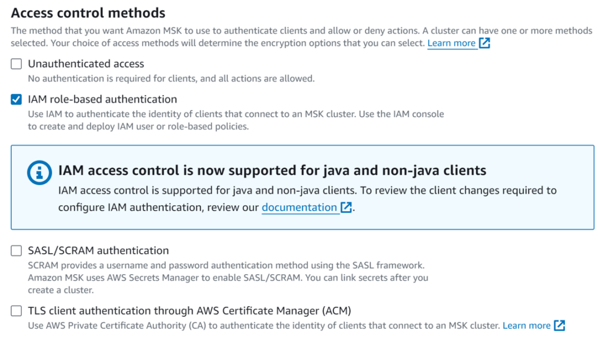The image size is (598, 343).
Task: Click the Unauthenticated access label
Action: point(86,64)
